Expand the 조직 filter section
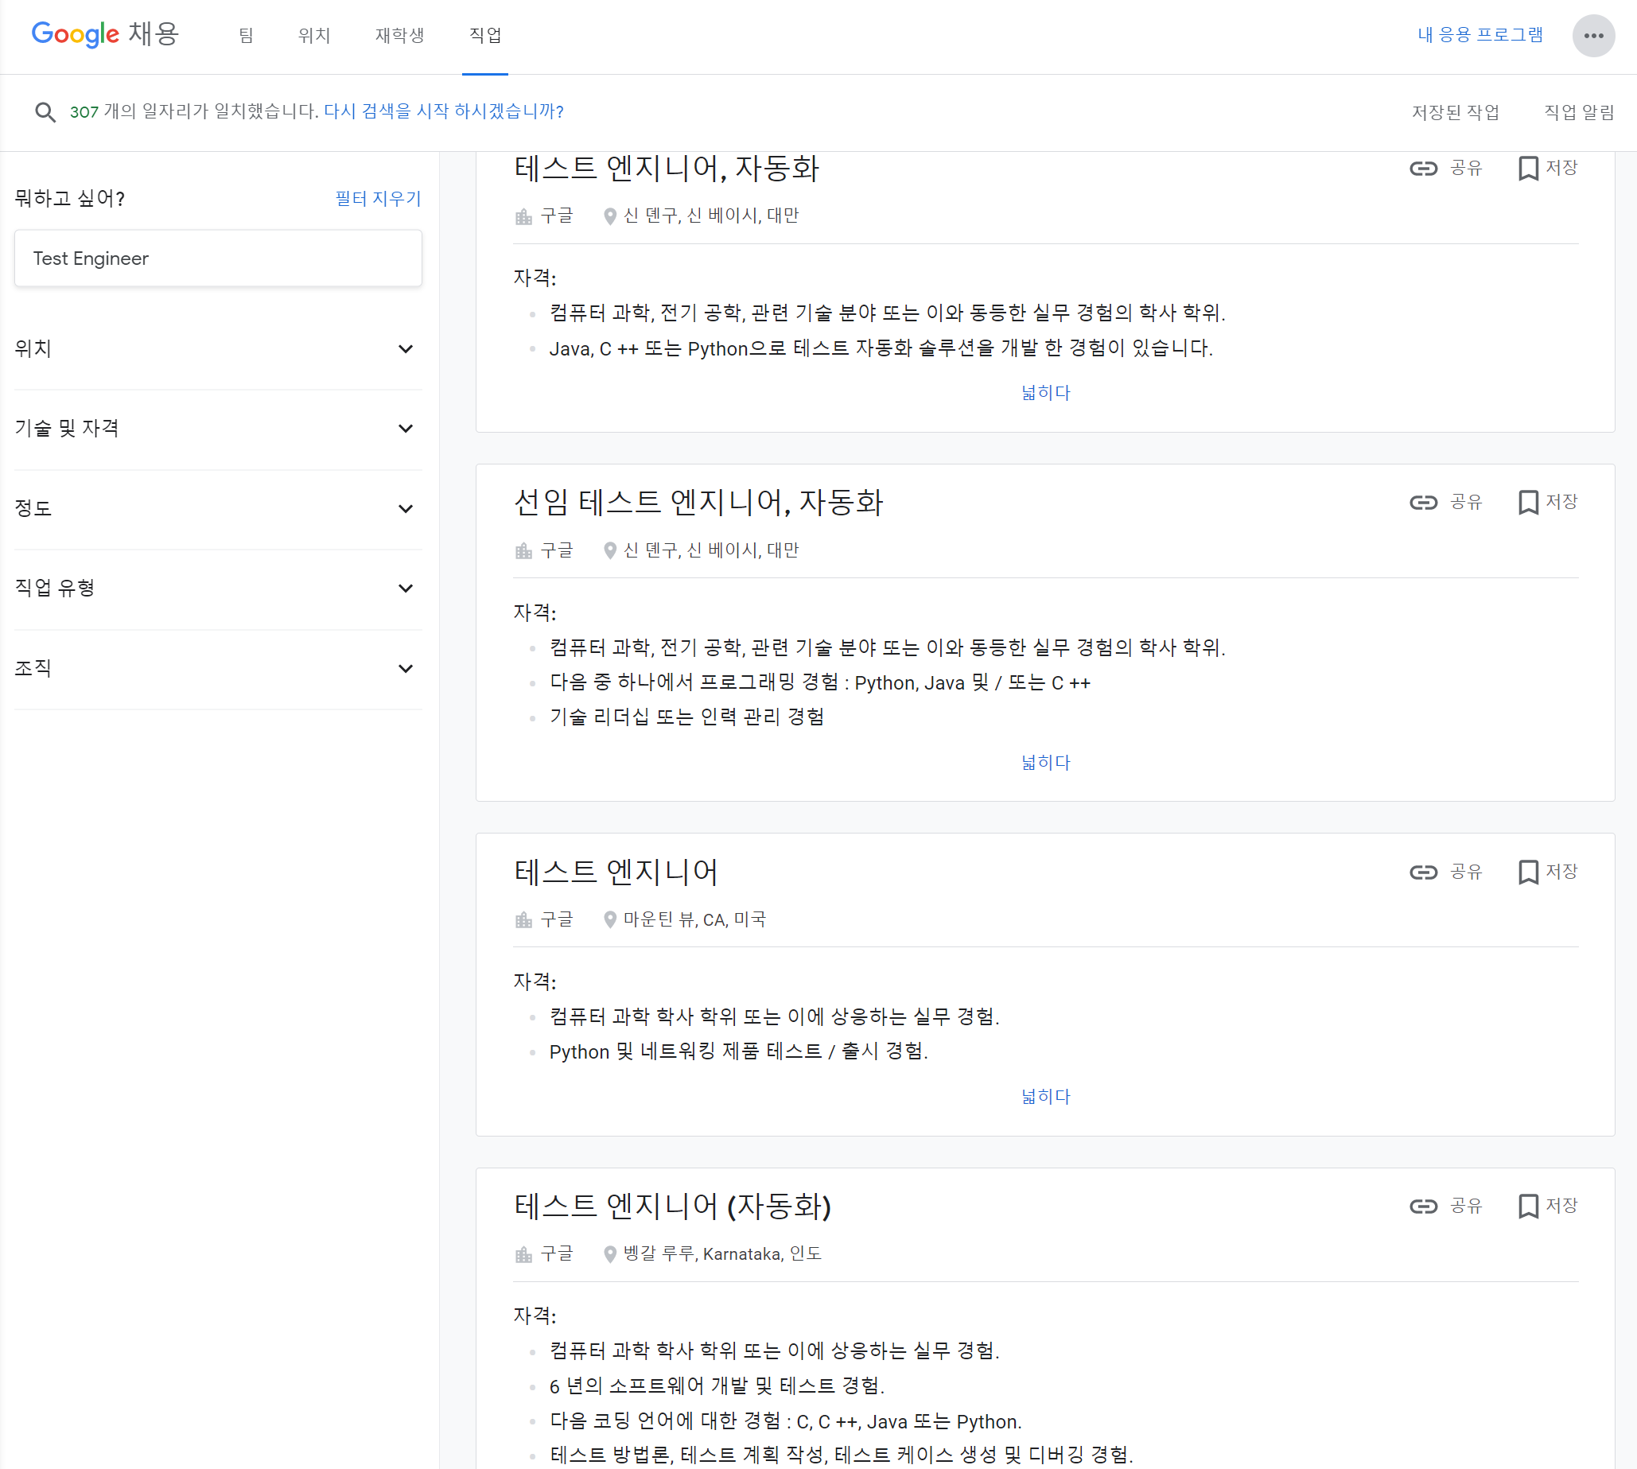The image size is (1637, 1469). [x=405, y=668]
